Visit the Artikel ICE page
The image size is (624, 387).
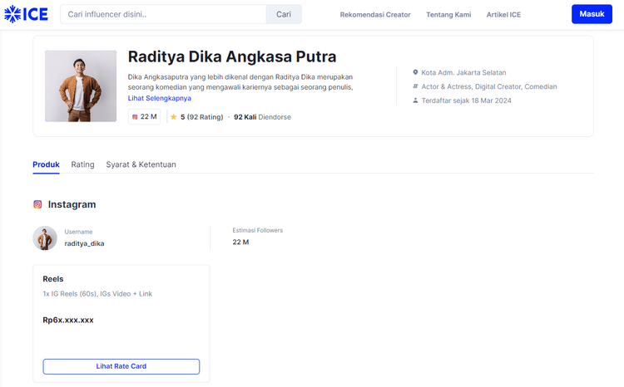click(x=503, y=14)
